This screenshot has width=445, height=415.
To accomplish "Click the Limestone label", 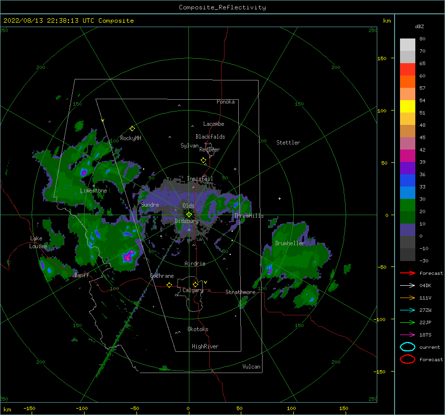I will (93, 190).
